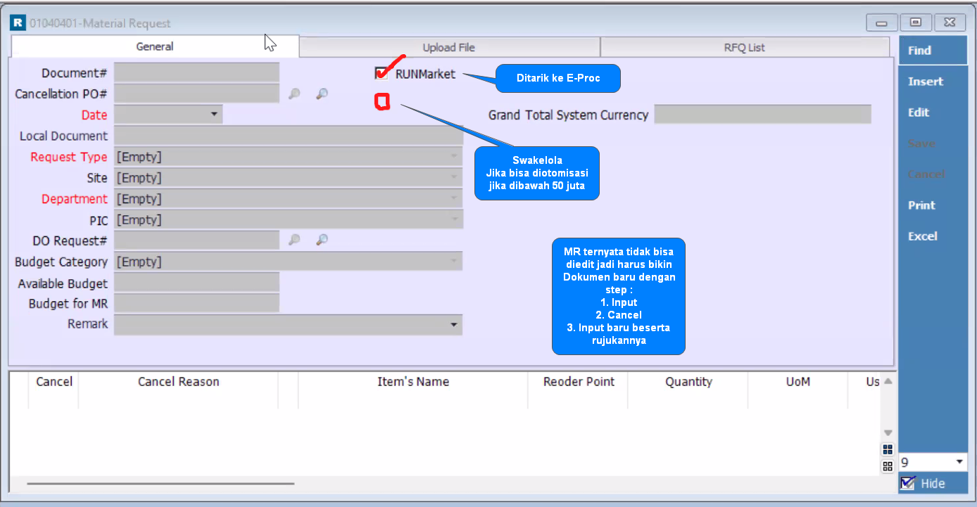Viewport: 977px width, 507px height.
Task: Click the outlined grid icon beside Hide
Action: [888, 466]
